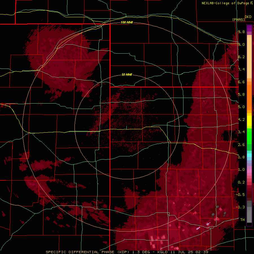Viewport: 254px width, 254px height.
Task: Click the TH threshold label
Action: click(x=242, y=220)
